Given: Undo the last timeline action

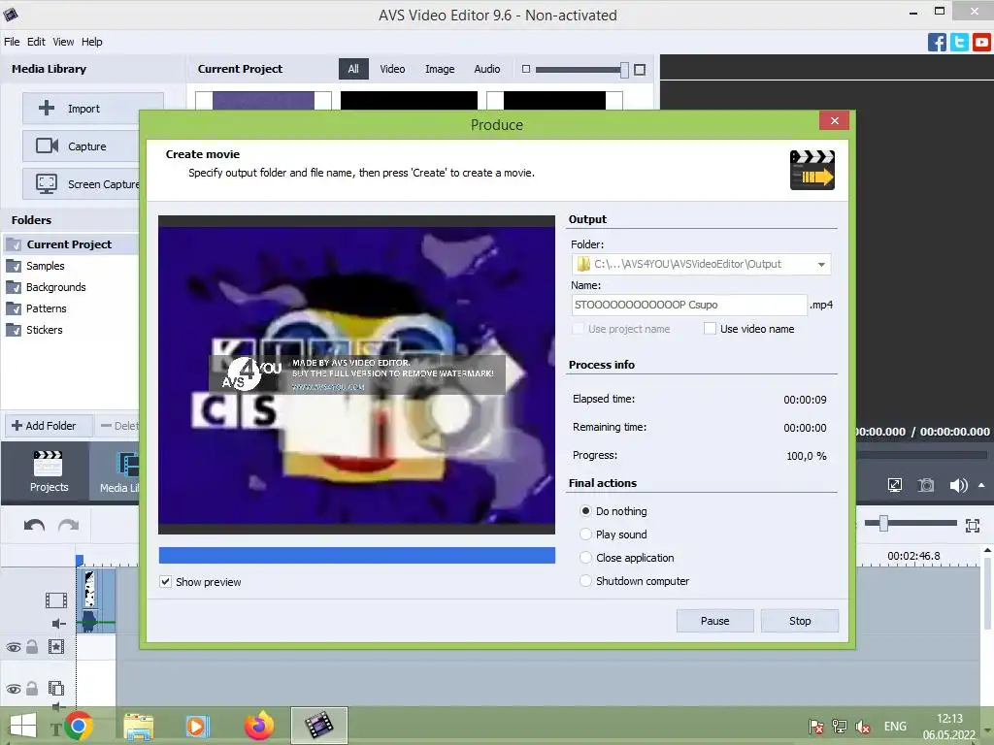Looking at the screenshot, I should 34,525.
